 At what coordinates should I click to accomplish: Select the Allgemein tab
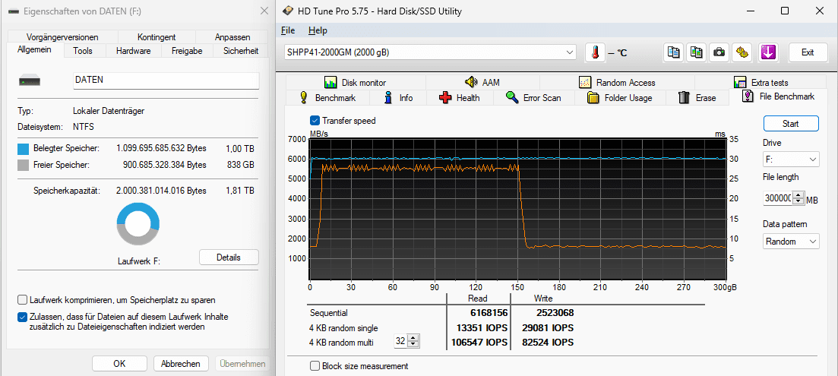pos(35,50)
